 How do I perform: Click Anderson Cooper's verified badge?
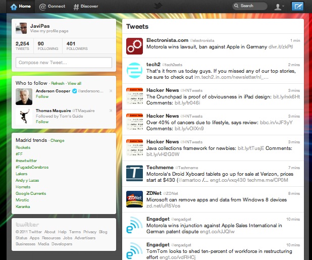[x=74, y=91]
